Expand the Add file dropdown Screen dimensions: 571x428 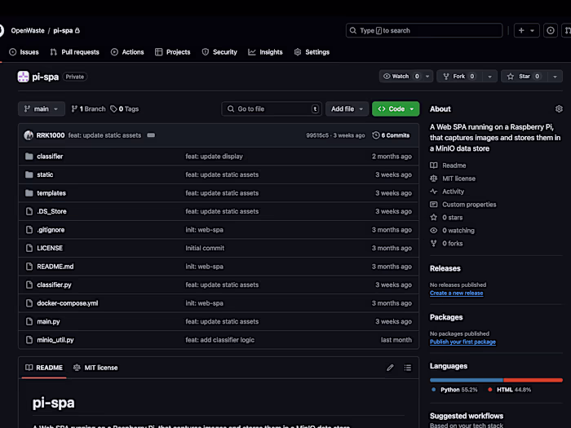(347, 108)
